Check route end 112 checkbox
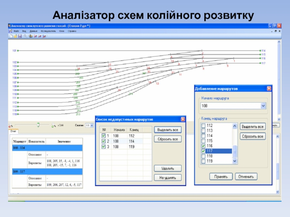 click(203, 125)
